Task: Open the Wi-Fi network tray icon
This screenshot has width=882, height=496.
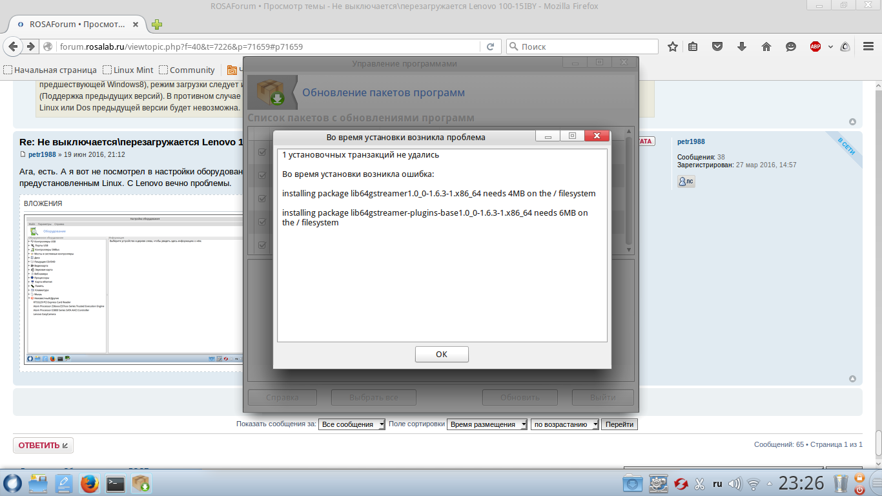Action: 754,483
